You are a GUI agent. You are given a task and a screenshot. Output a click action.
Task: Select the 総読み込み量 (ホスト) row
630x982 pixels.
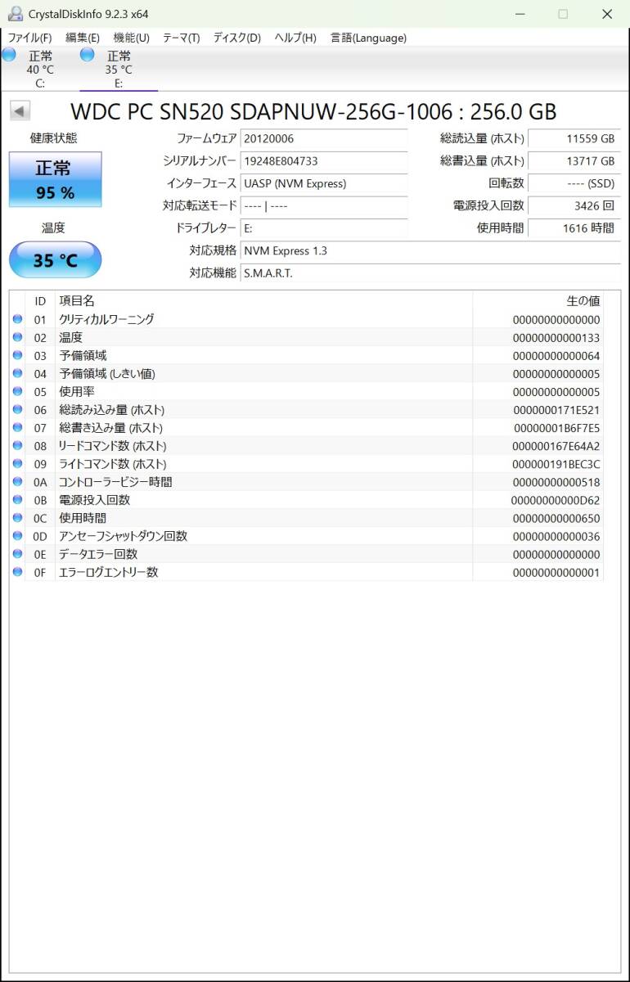pos(307,409)
